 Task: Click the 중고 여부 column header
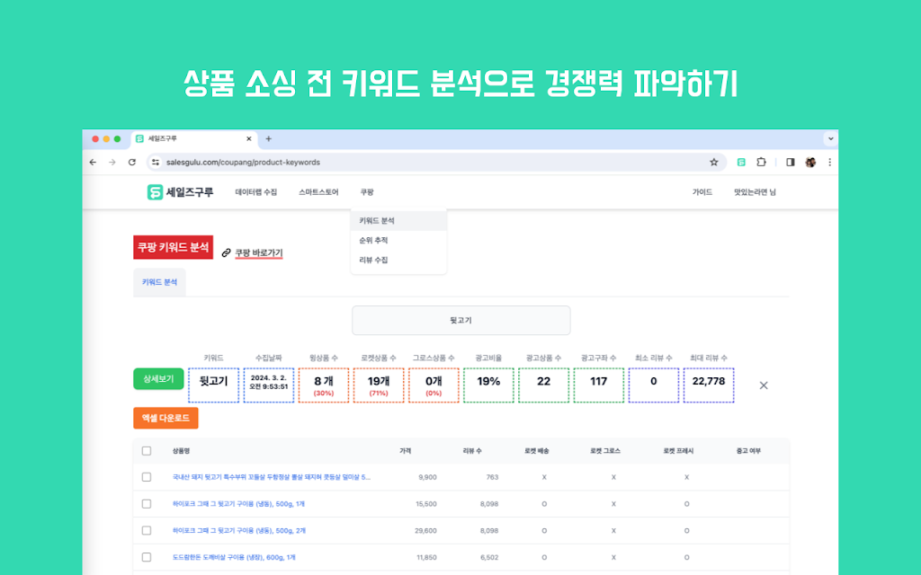(x=748, y=451)
